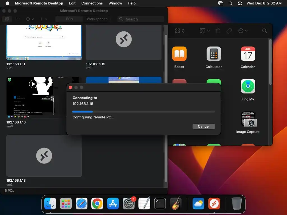Viewport: 287px width, 215px height.
Task: Open Finder from the Dock
Action: [50, 204]
